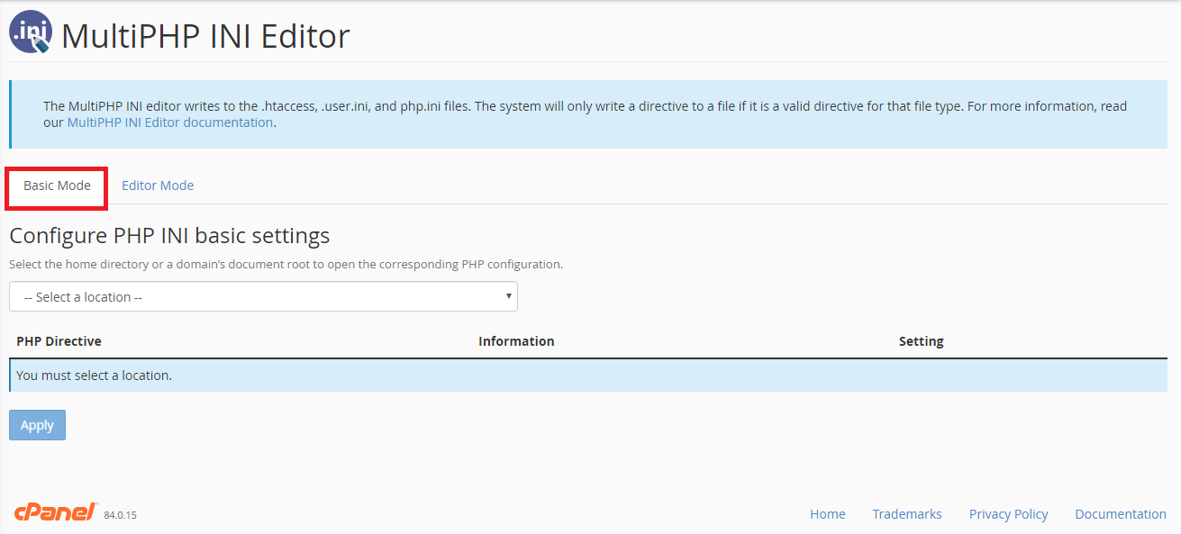Screen dimensions: 1181x534
Task: Open the Select a location dropdown
Action: click(x=263, y=296)
